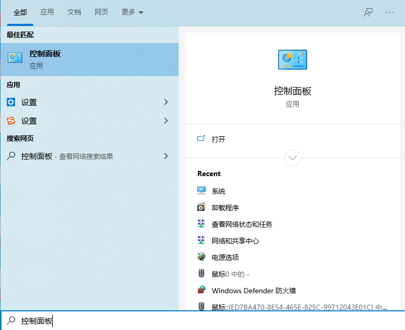
Task: Click the mouse icon beside the ED7BA470 entry
Action: 201,306
